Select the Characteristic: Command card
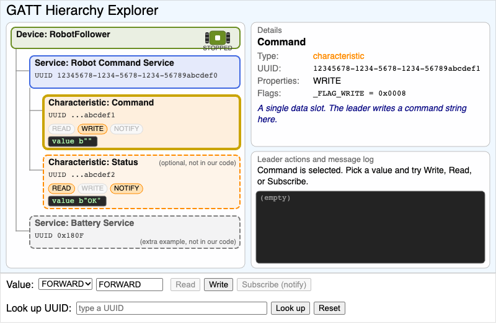Viewport: 496px width, 324px height. [142, 122]
